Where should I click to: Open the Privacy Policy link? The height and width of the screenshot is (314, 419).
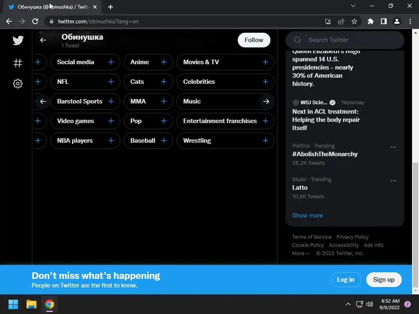[352, 237]
